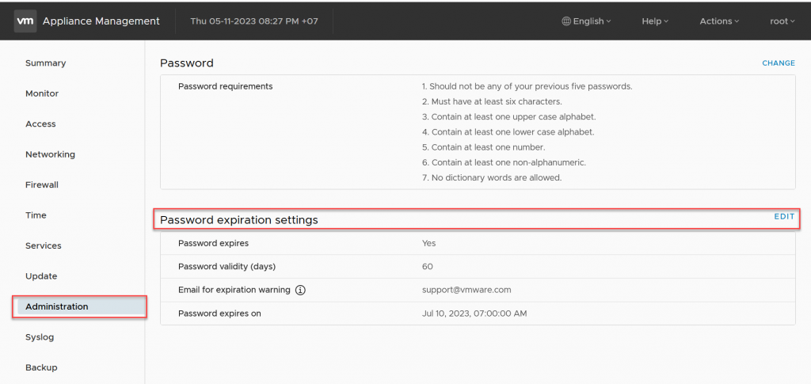This screenshot has width=811, height=384.
Task: Click CHANGE to update the password
Action: click(x=778, y=63)
